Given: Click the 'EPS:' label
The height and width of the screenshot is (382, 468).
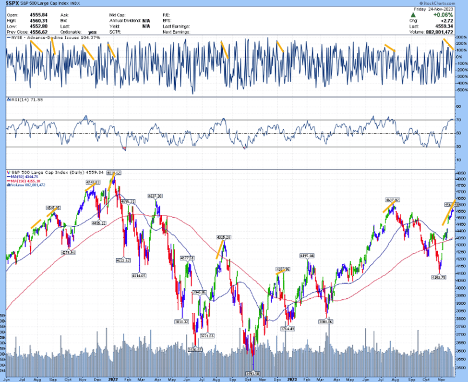Looking at the screenshot, I should pyautogui.click(x=167, y=21).
